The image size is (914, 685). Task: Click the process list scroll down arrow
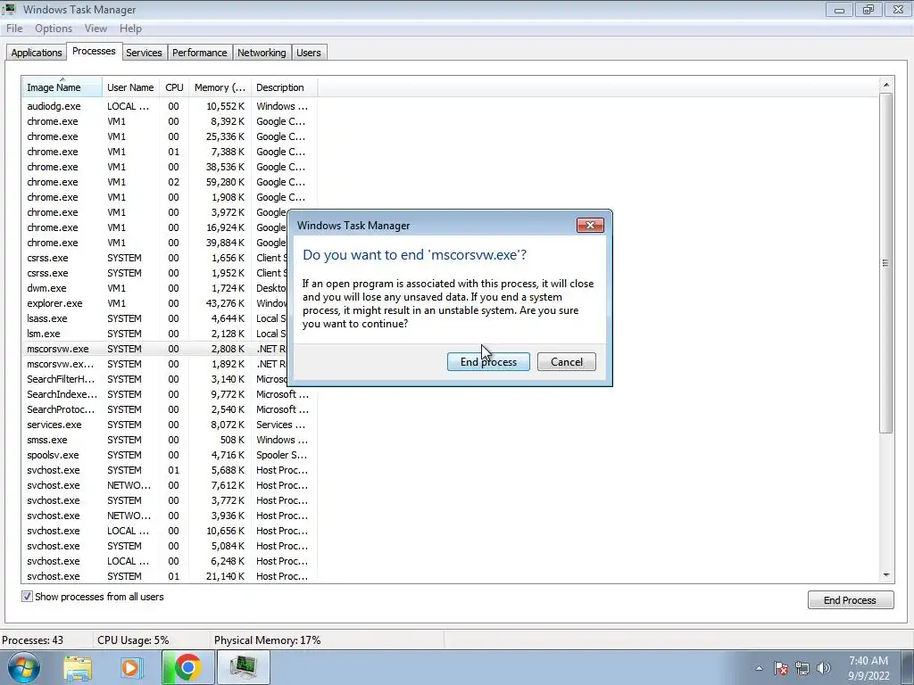(886, 575)
